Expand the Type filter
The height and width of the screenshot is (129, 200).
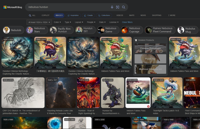point(68,22)
